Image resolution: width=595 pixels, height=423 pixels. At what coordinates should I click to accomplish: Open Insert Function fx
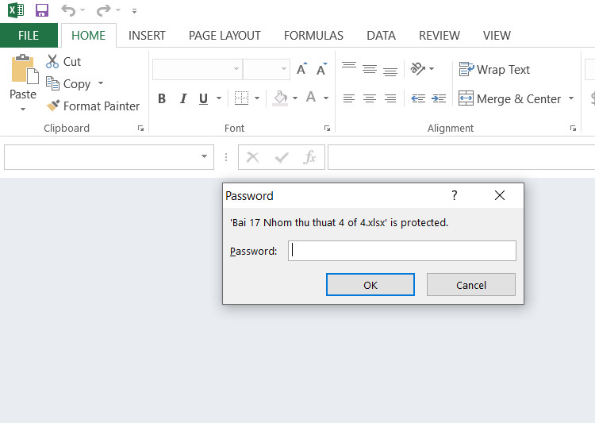tap(309, 157)
